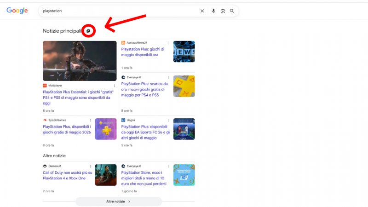Click the AbruzzoNews24 source icon
This screenshot has height=207, width=368.
click(x=123, y=43)
